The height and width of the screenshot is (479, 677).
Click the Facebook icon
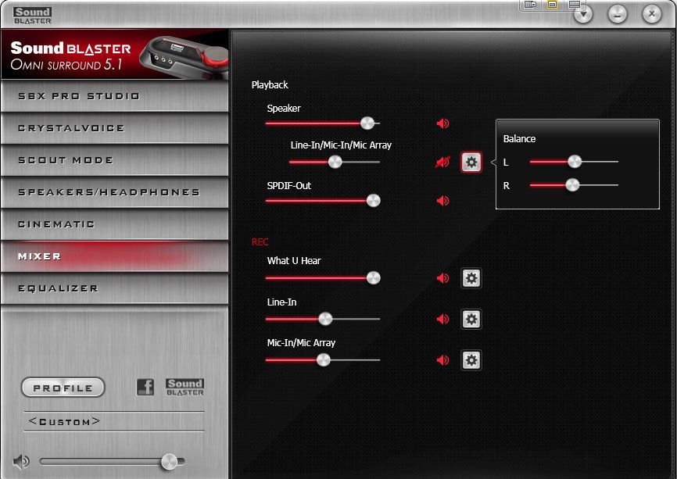(x=145, y=387)
